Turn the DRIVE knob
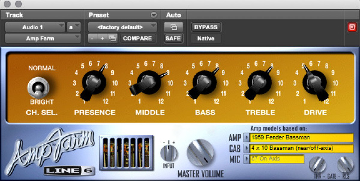360x181 pixels. pyautogui.click(x=315, y=82)
